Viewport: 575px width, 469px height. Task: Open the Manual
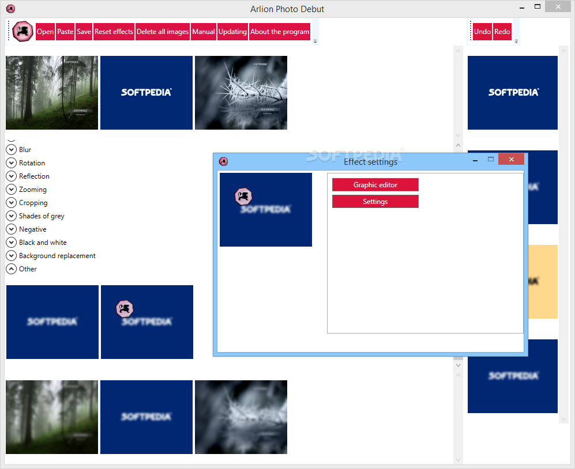(x=204, y=32)
